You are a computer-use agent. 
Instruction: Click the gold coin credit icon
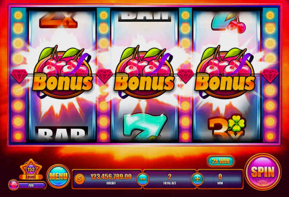[80, 178]
